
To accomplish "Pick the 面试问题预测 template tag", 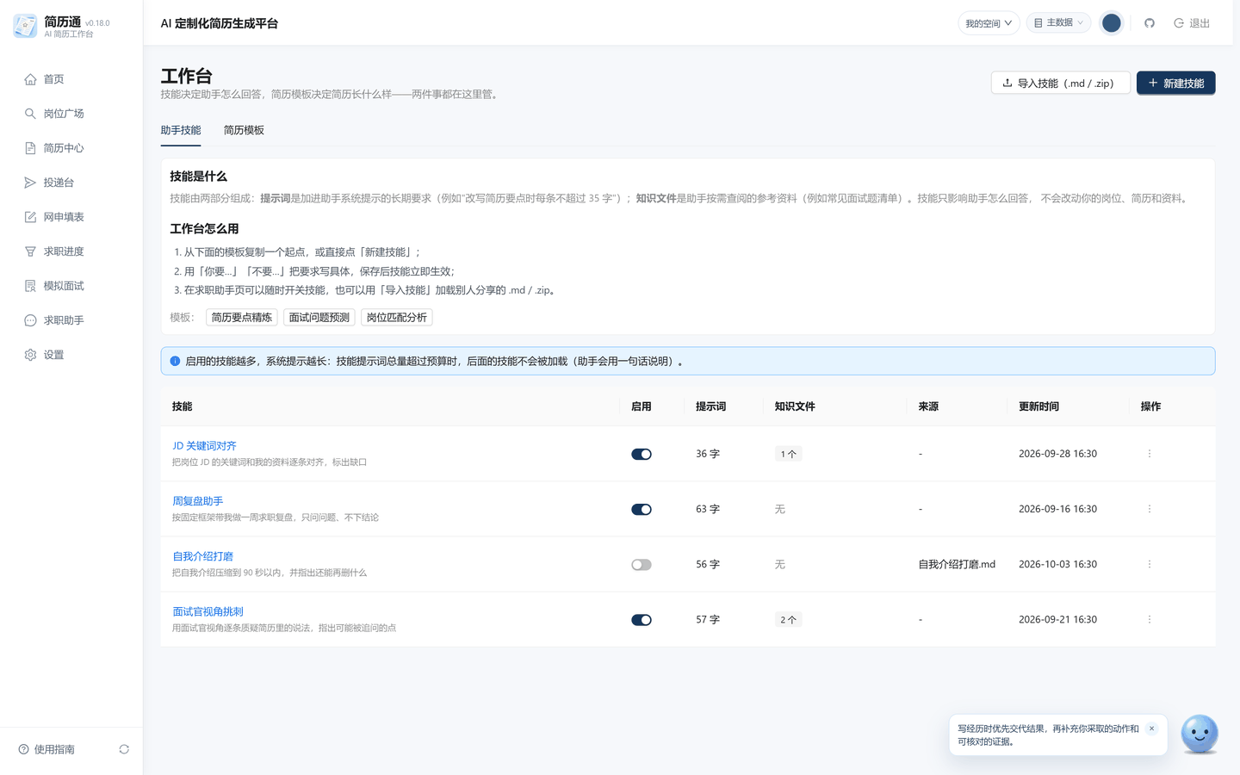I will point(319,318).
